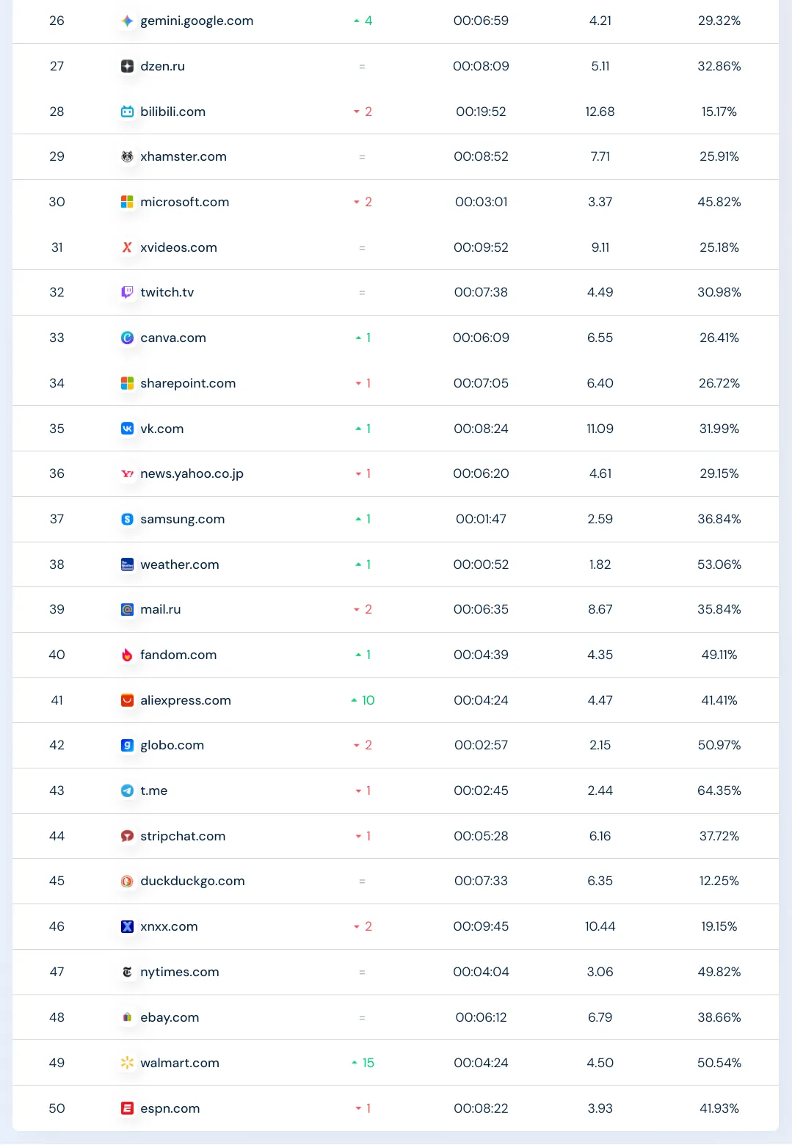Visit the nytimes.com link
Viewport: 792px width, 1145px height.
pos(180,972)
